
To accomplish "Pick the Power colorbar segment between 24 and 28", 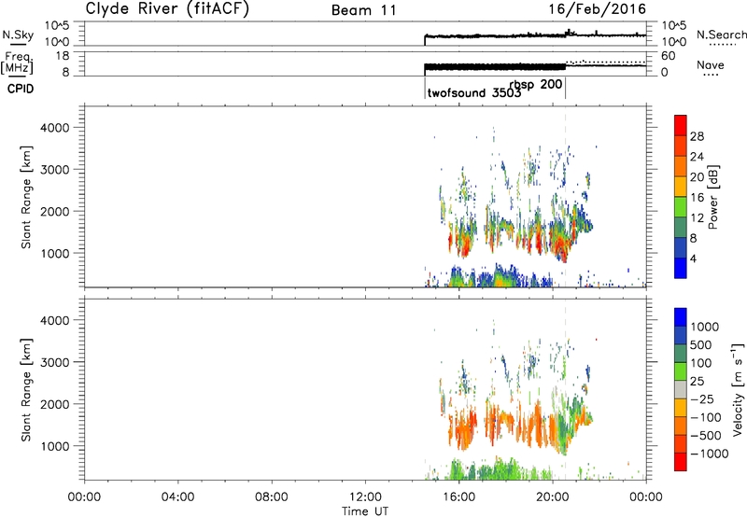I will click(x=681, y=146).
